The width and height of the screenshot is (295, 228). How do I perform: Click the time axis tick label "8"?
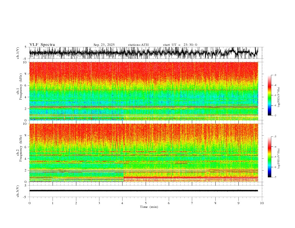pos(215,203)
